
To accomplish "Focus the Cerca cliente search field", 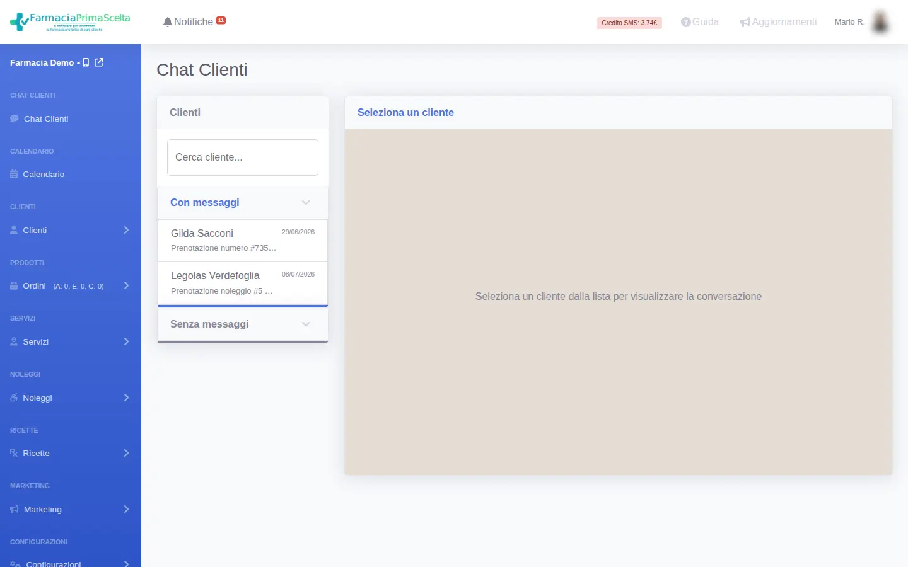I will 243,157.
